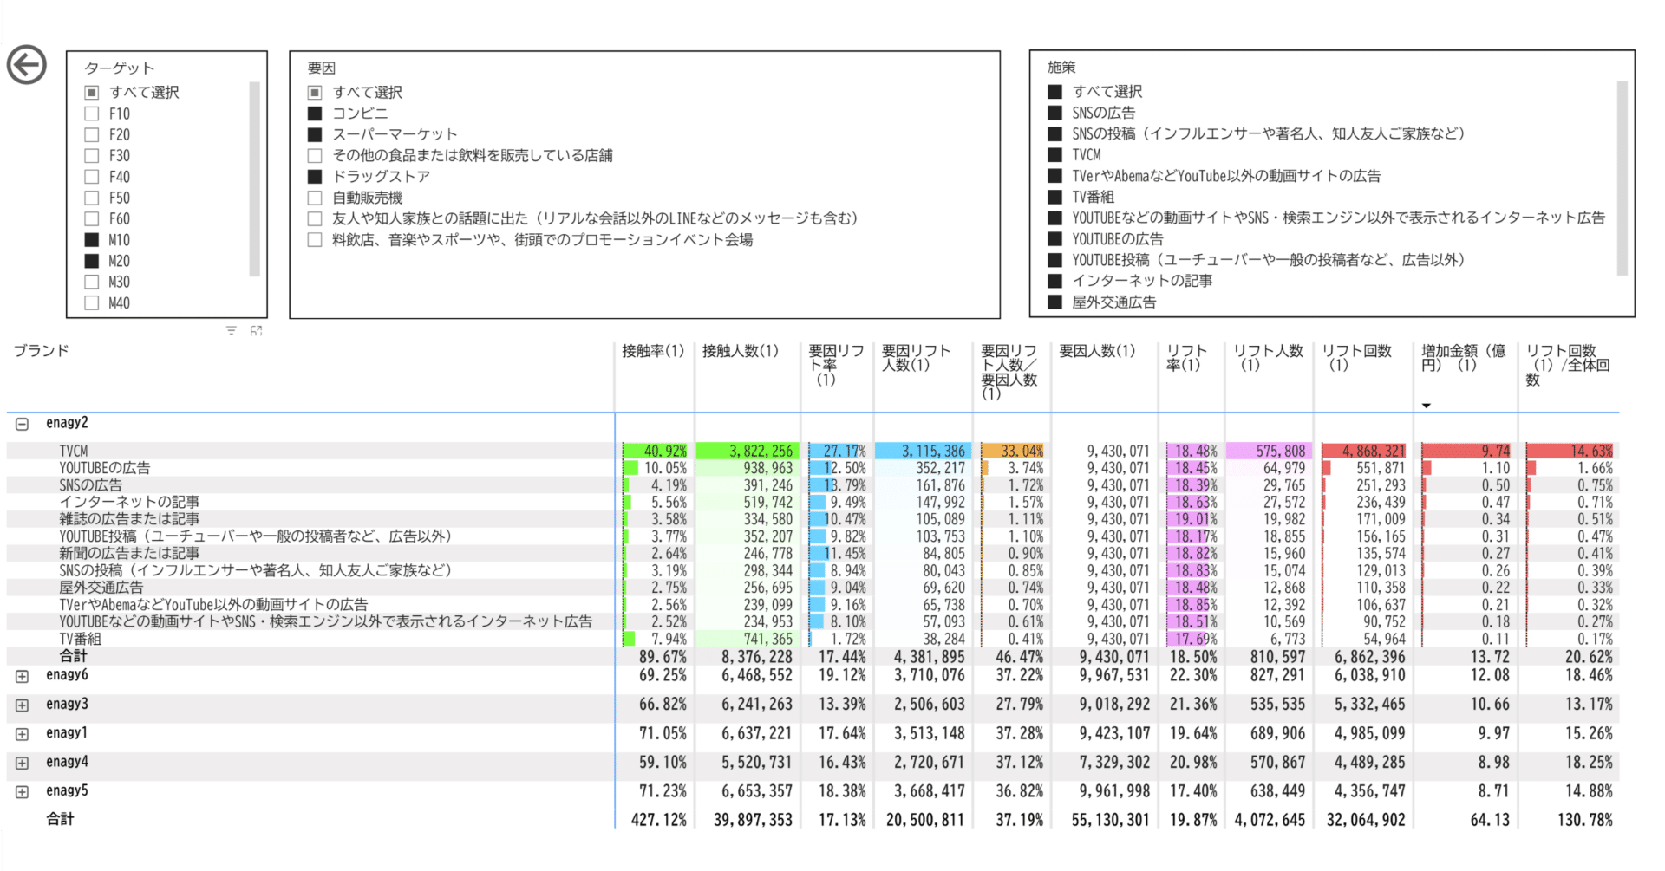Image resolution: width=1665 pixels, height=871 pixels.
Task: Uncheck TVCM in the 施策 panel
Action: click(1054, 154)
